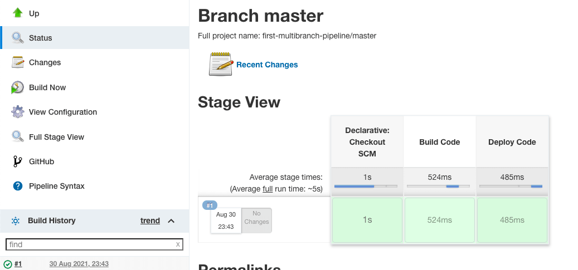Click the Deploy Code column header
Screen dimensions: 578x270
pyautogui.click(x=512, y=142)
